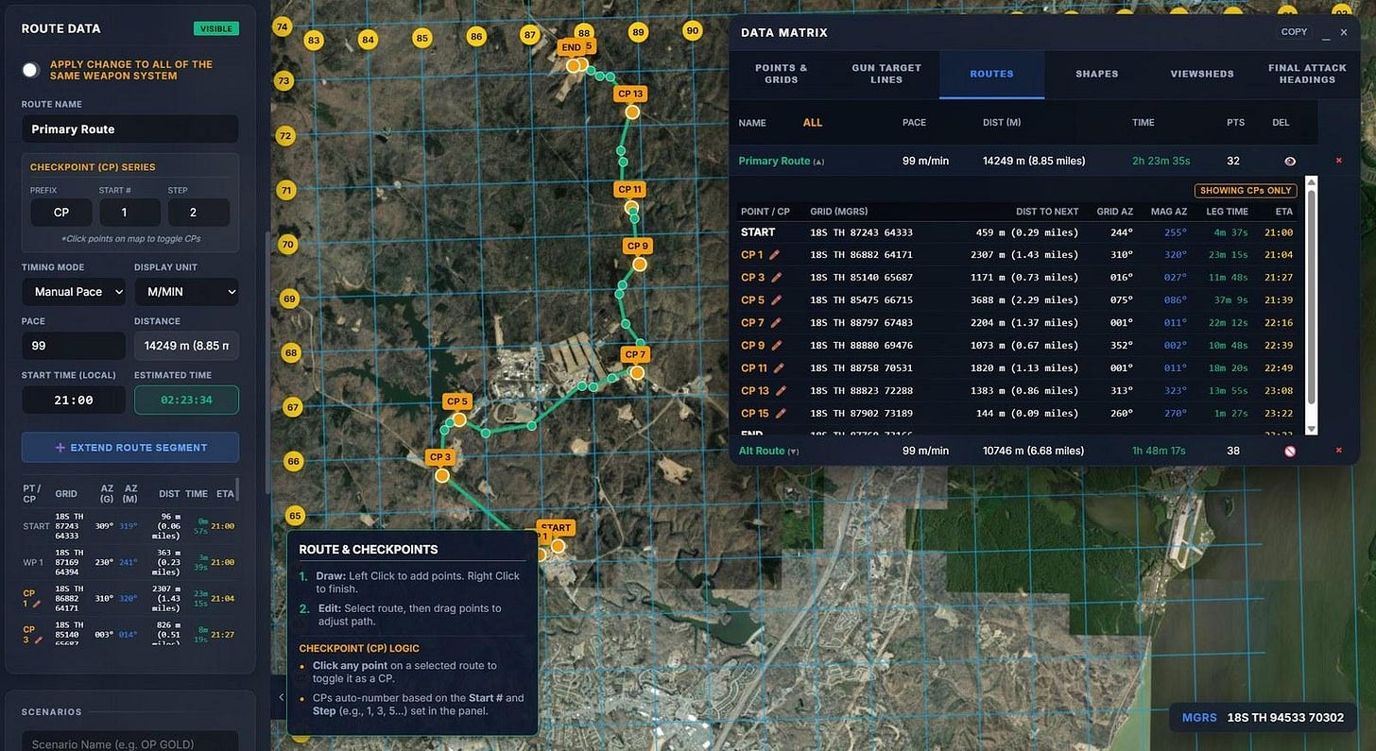Click the checkpoint Start # field
Screen dimensions: 1376x751
[x=129, y=213]
